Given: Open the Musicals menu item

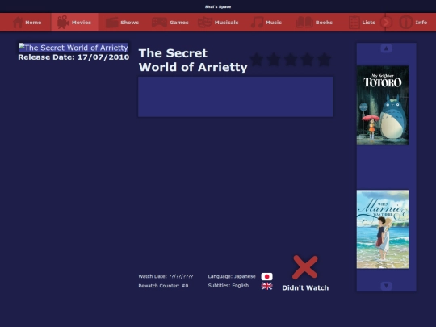Looking at the screenshot, I should point(226,23).
